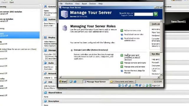This screenshot has width=189, height=106.
Task: Click the optical disk indicator in VM status bar
Action: click(x=123, y=85)
